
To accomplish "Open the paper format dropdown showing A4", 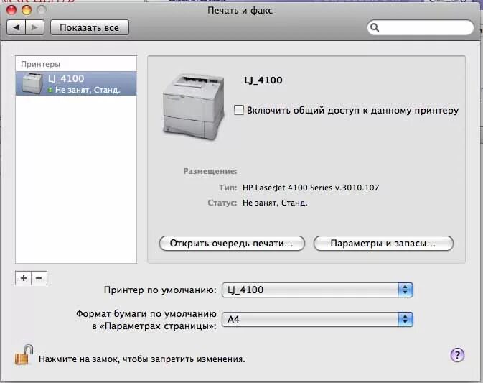I will pos(317,319).
